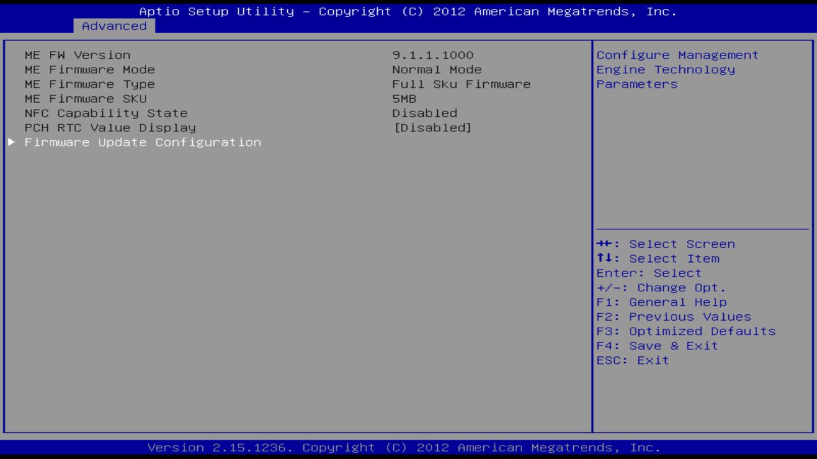Select the ME FW Version row
The image size is (817, 459).
(x=77, y=55)
